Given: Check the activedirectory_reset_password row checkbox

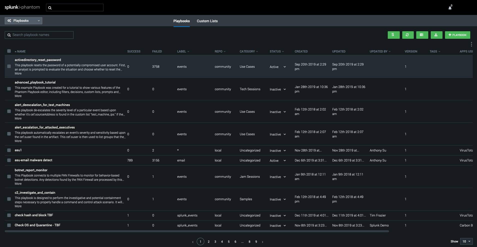Looking at the screenshot, I should [x=9, y=66].
